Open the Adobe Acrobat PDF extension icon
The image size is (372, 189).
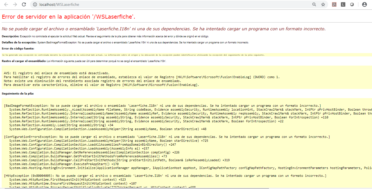pyautogui.click(x=334, y=4)
